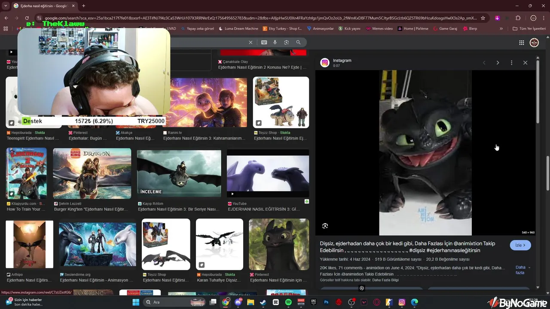Open Epic Games launcher from taskbar
Image resolution: width=550 pixels, height=309 pixels.
point(314,302)
